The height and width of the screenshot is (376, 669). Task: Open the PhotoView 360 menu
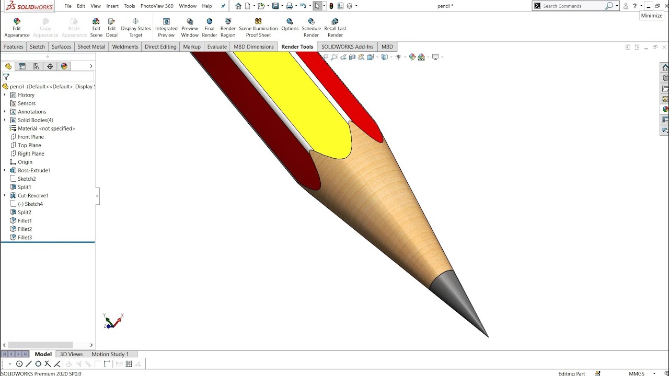click(157, 6)
